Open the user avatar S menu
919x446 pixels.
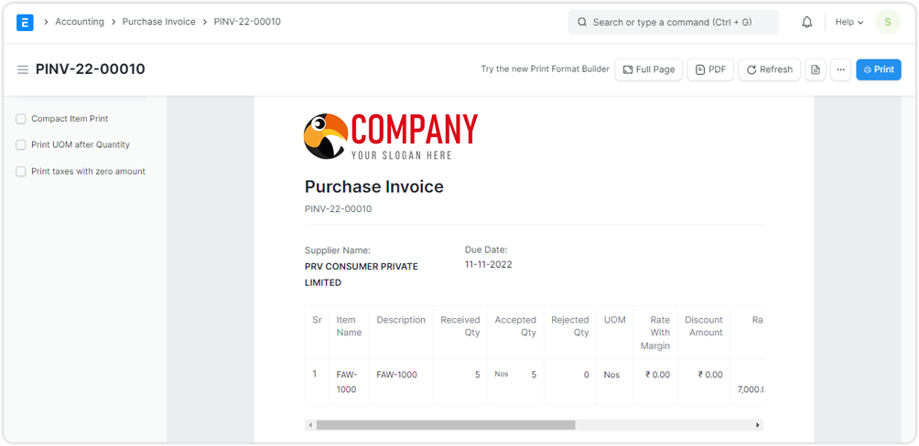887,22
